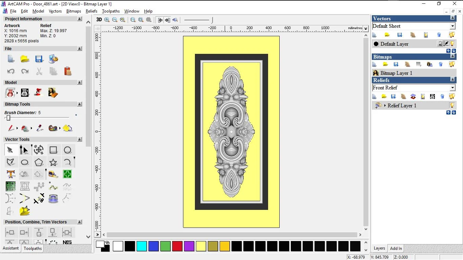The width and height of the screenshot is (463, 260).
Task: Collapse the Project Information panel
Action: (80, 19)
